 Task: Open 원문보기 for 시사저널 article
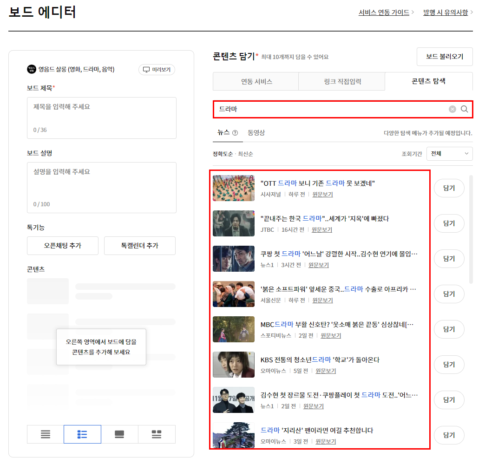pyautogui.click(x=322, y=194)
